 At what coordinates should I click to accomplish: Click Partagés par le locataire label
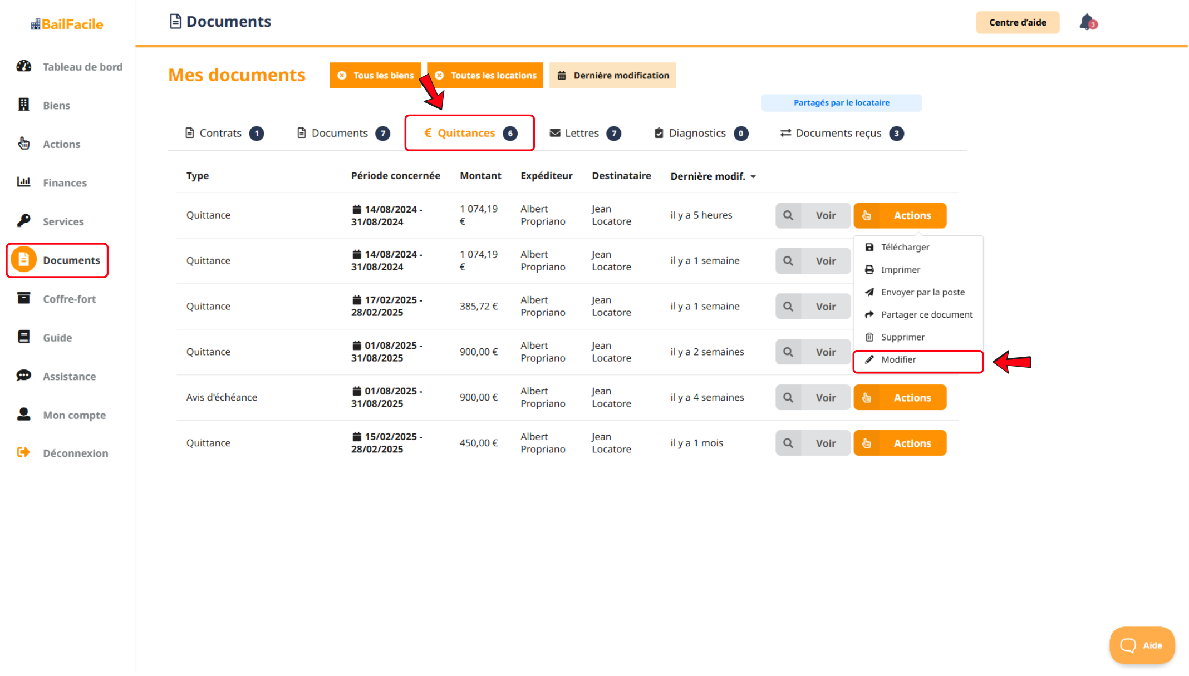coord(841,102)
